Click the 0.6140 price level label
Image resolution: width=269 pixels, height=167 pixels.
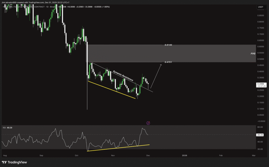coord(168,45)
